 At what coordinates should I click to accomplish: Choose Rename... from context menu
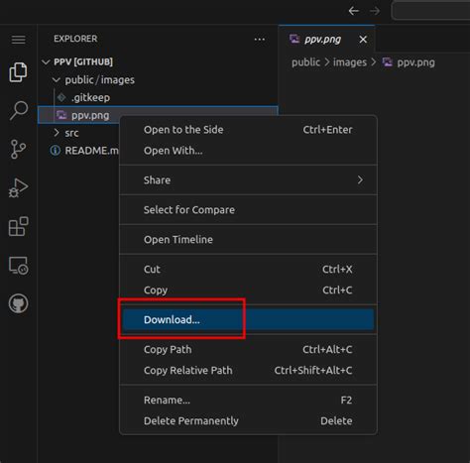click(248, 401)
